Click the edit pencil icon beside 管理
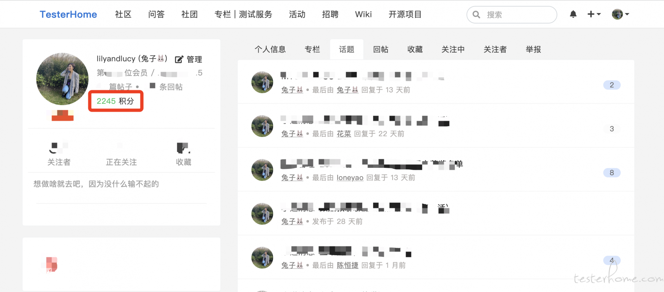 [179, 60]
